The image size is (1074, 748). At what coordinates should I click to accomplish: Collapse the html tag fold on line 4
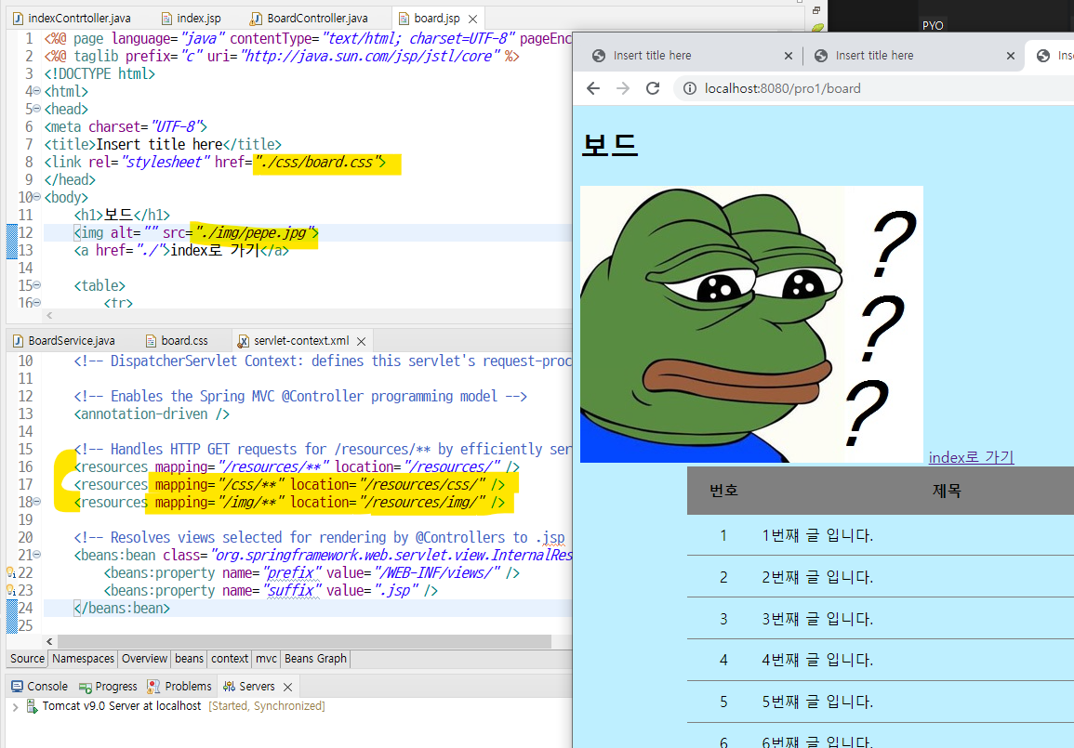tap(37, 91)
